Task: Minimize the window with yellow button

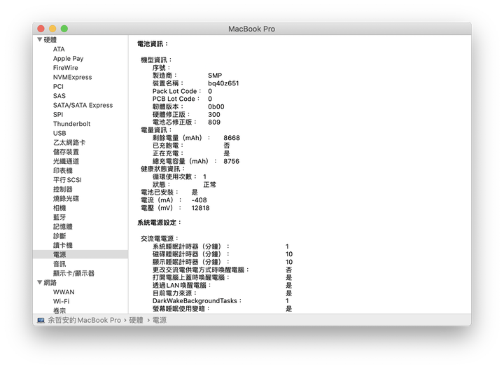Action: pyautogui.click(x=52, y=29)
